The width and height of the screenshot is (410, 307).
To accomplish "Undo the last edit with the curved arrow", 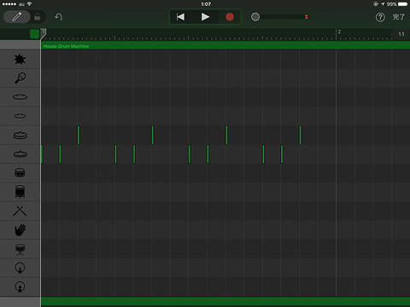I will click(58, 17).
